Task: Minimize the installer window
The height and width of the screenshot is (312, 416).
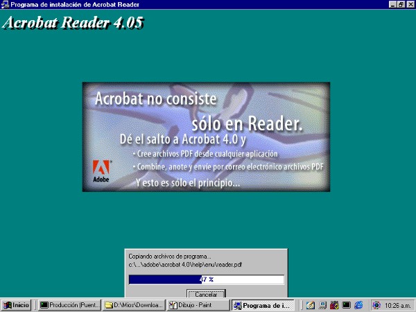Action: pyautogui.click(x=392, y=4)
